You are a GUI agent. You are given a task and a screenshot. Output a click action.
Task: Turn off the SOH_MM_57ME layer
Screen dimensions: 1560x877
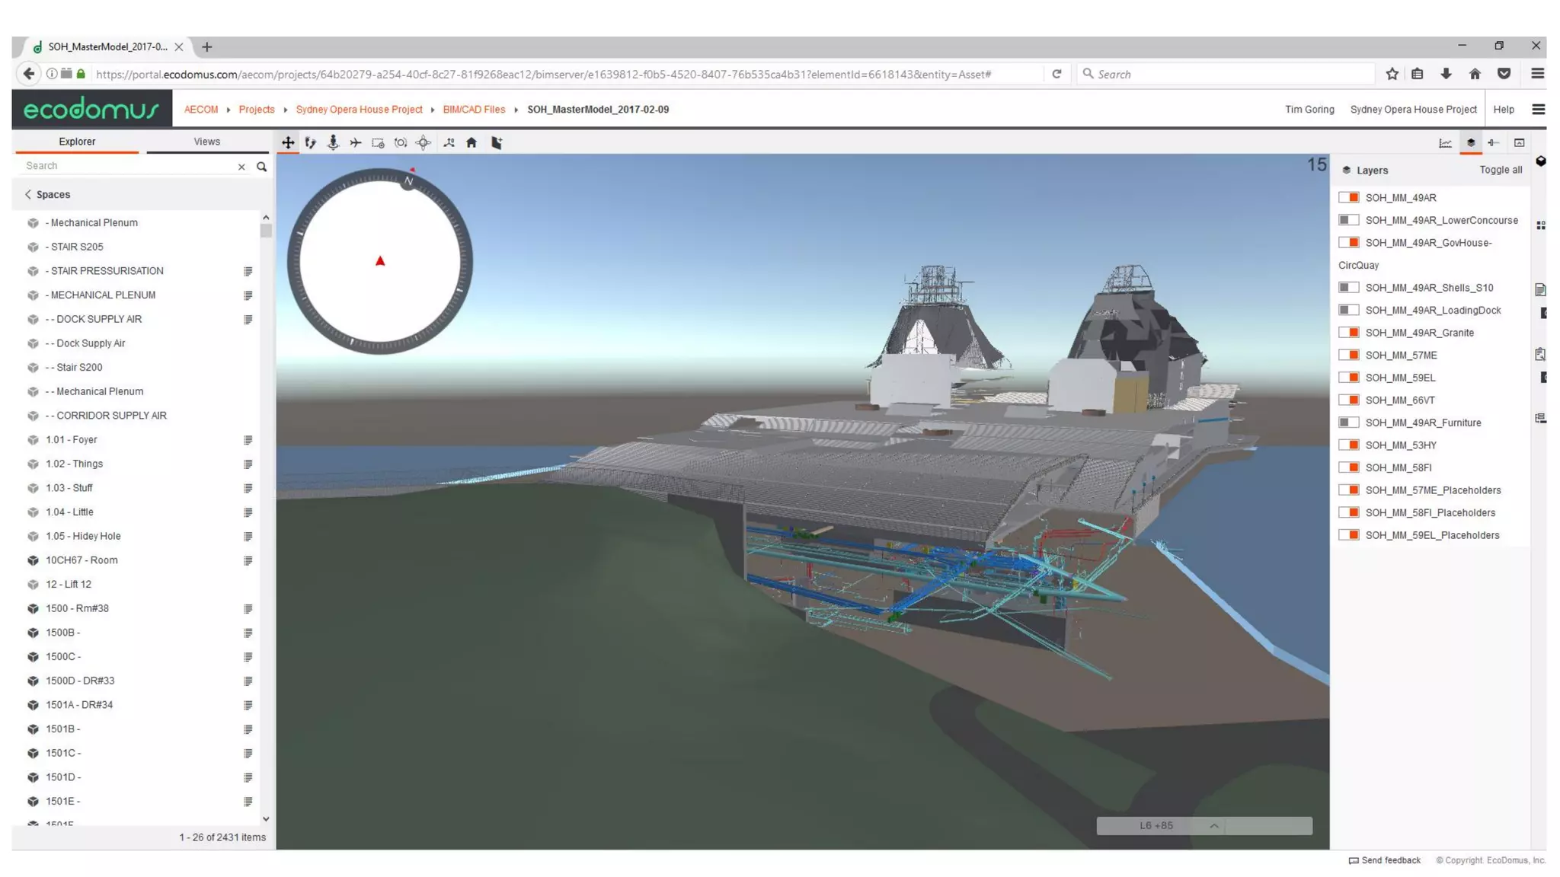1348,355
